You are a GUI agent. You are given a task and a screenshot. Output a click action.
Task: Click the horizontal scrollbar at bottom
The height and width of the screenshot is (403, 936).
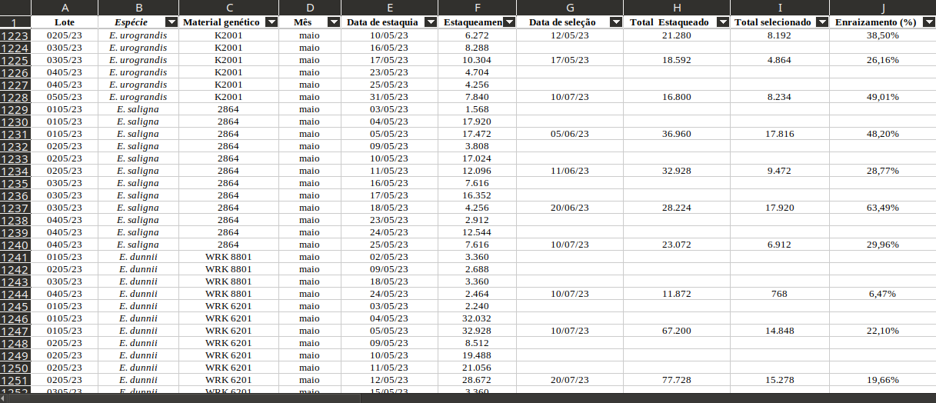click(x=185, y=398)
